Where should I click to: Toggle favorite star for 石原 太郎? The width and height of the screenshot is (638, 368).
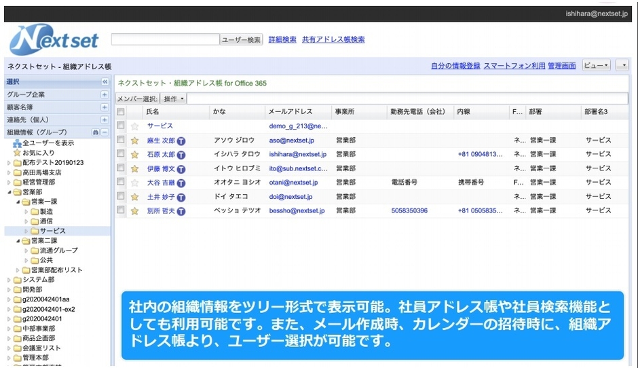[x=134, y=155]
